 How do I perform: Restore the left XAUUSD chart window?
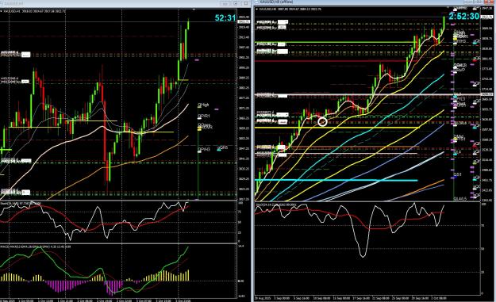coord(236,3)
